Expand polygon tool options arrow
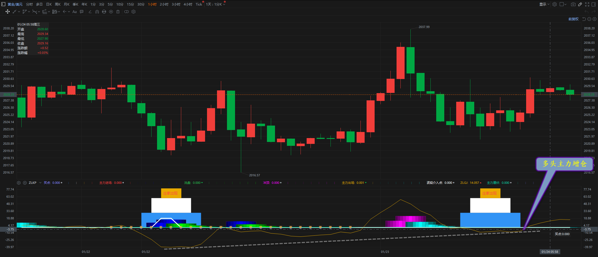Screen dimensions: 598x257 click(29, 12)
